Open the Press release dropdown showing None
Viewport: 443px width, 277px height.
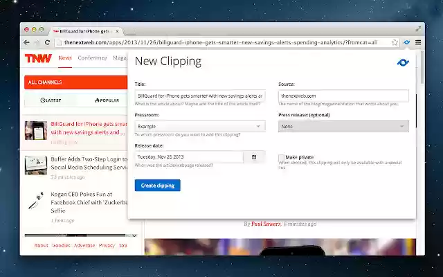coord(343,126)
